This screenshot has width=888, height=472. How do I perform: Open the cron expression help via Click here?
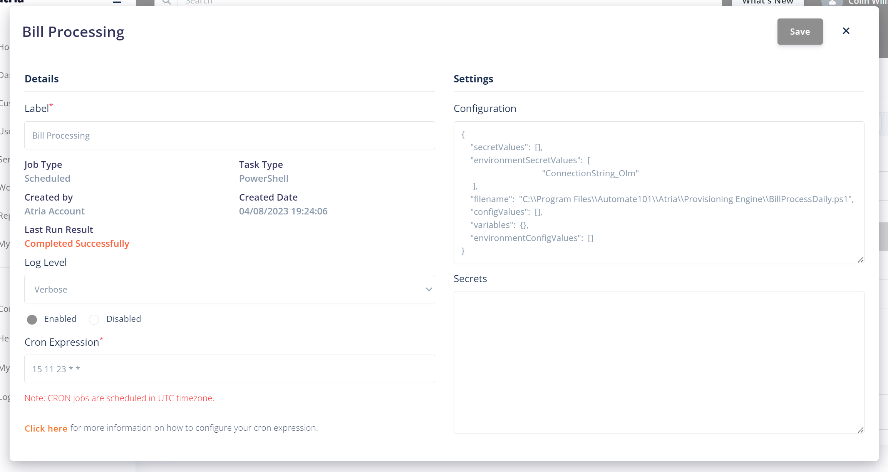46,428
